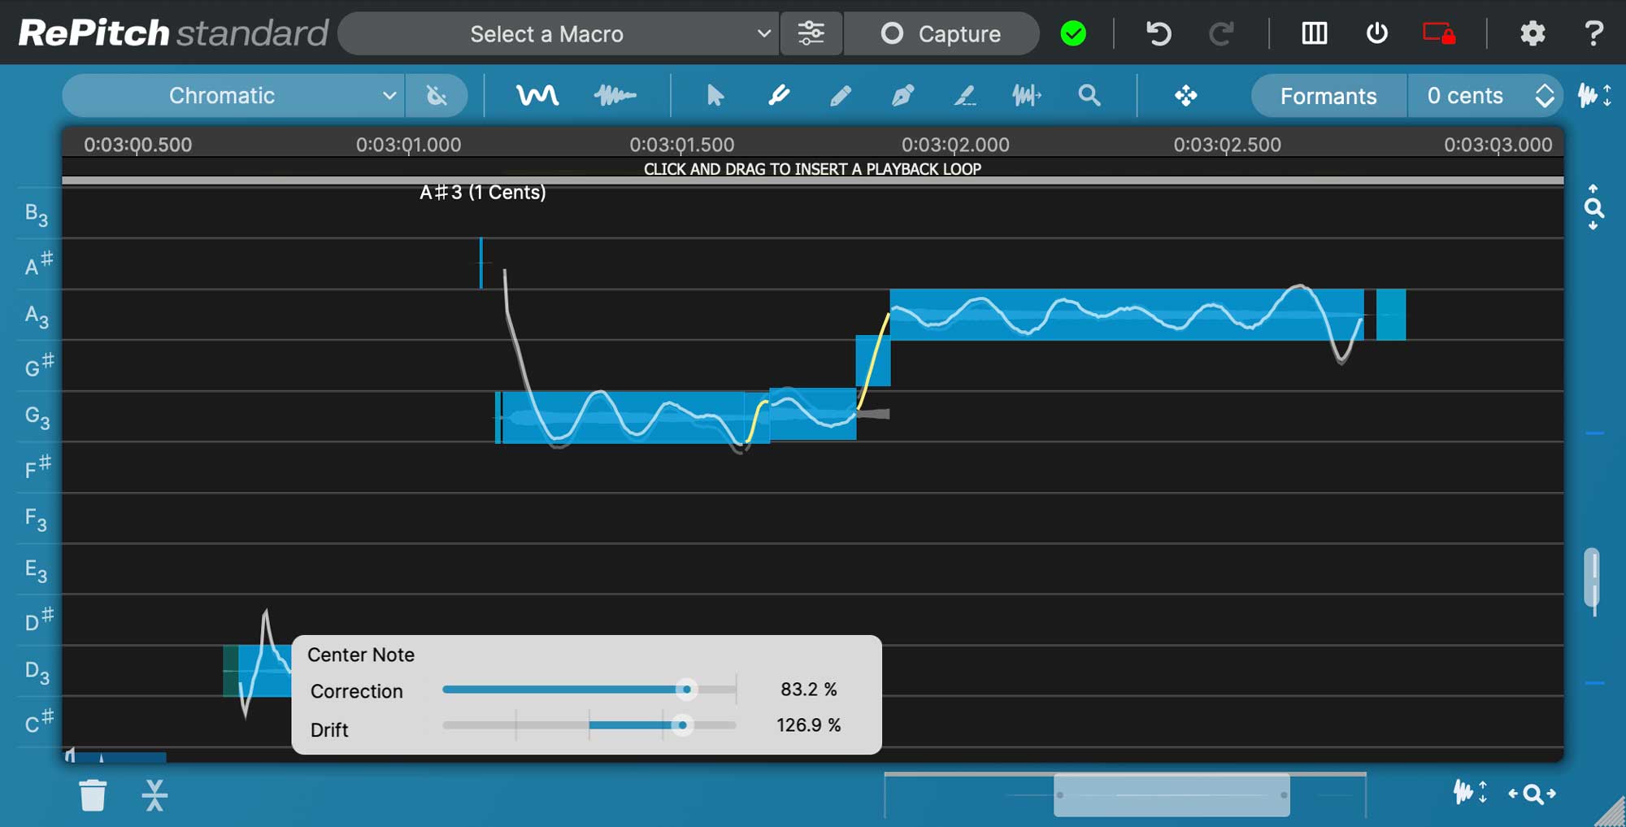Adjust the Drift slider handle
The width and height of the screenshot is (1626, 827).
click(x=683, y=725)
